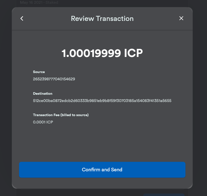
Task: Close the Review Transaction dialog
Action: (x=181, y=18)
